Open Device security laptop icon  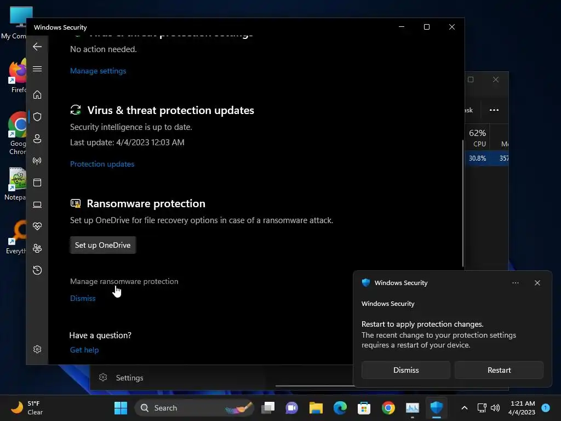[x=37, y=204]
